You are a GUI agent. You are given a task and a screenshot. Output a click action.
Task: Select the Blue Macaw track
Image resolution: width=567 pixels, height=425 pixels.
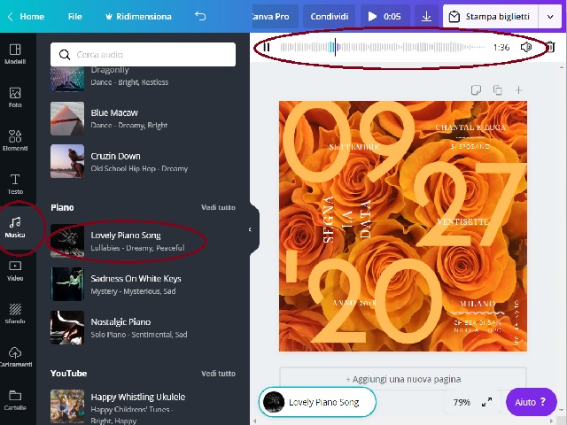click(x=144, y=119)
